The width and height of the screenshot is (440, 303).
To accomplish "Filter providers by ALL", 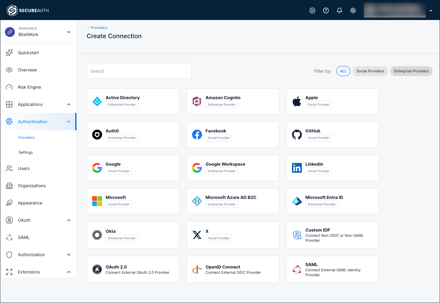I will (x=343, y=71).
